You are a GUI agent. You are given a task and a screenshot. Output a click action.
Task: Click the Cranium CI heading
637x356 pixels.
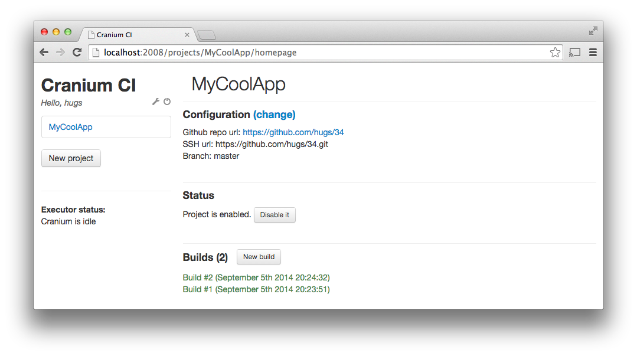click(x=89, y=86)
